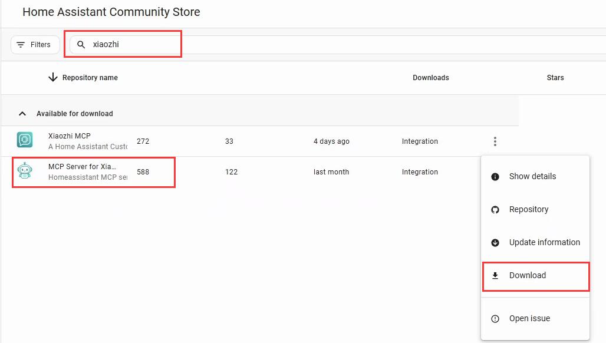Open three-dot menu for Xiaozhi MCP
606x343 pixels.
(495, 141)
